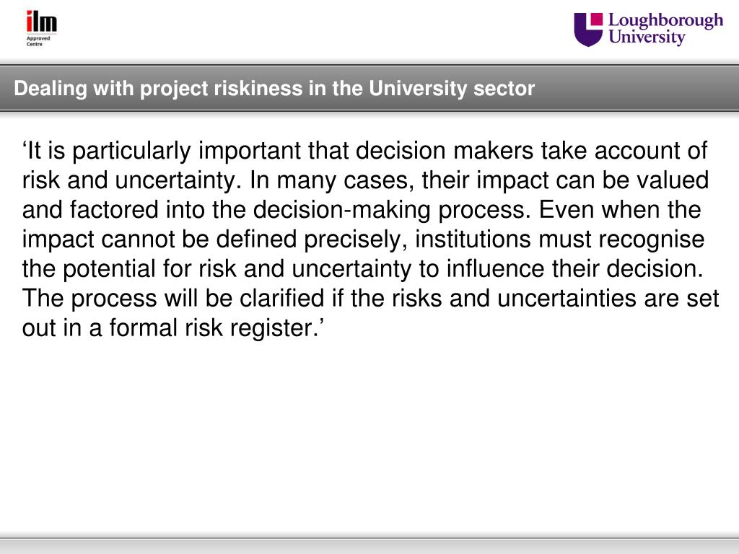Click the Loughborough University purple shield emblem
The width and height of the screenshot is (739, 554).
587,30
